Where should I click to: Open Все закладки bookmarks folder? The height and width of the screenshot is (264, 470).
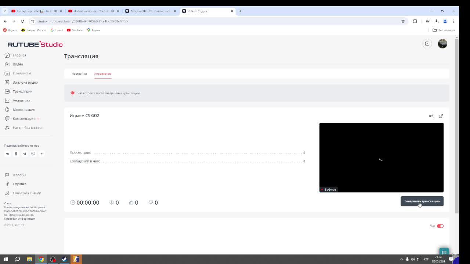coord(444,30)
